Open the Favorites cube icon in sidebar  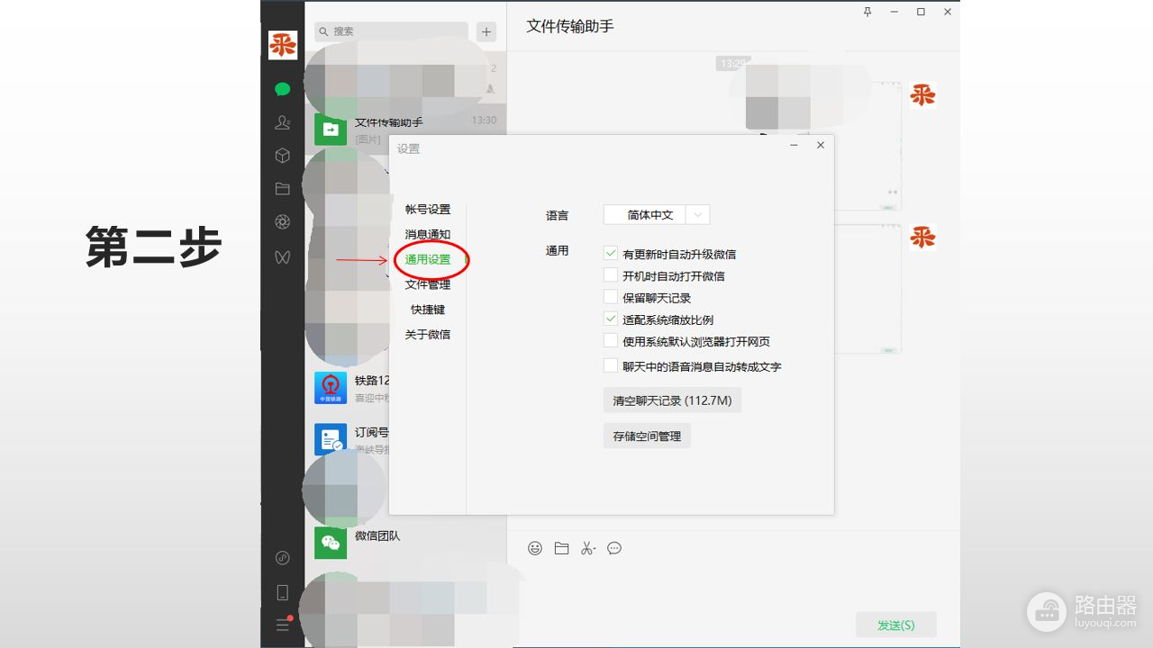[x=283, y=156]
